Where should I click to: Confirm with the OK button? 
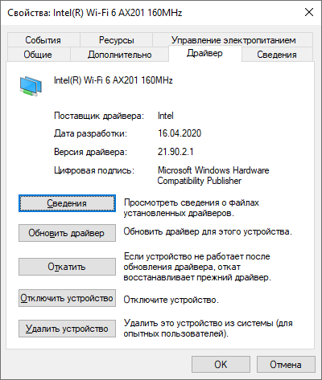pos(221,364)
